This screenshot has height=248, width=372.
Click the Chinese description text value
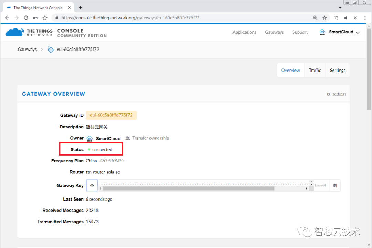point(97,127)
